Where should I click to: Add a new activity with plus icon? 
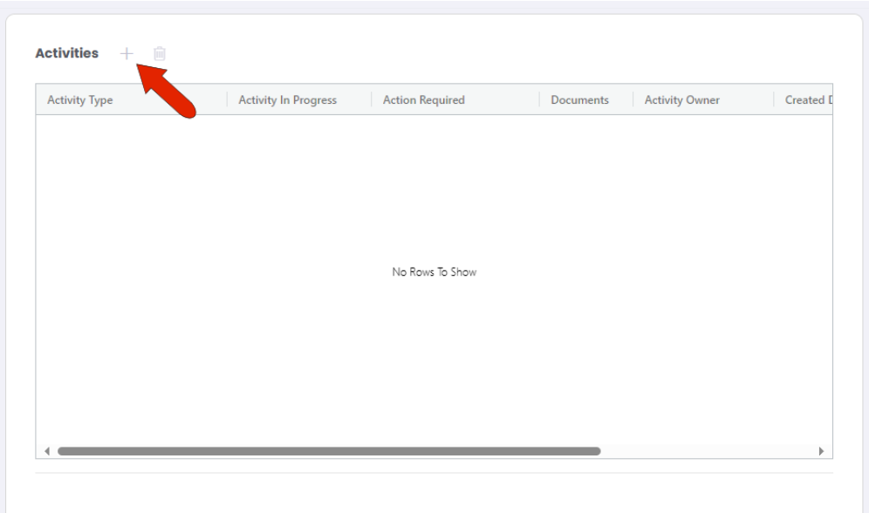pos(127,54)
